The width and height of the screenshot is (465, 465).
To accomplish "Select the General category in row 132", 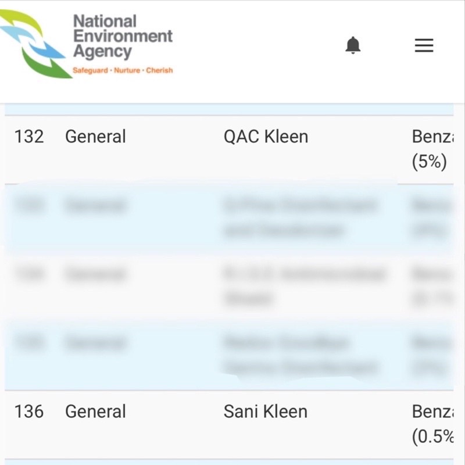I will tap(95, 137).
